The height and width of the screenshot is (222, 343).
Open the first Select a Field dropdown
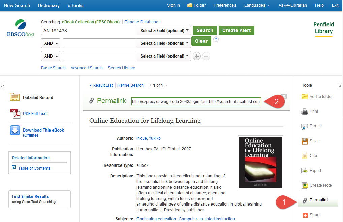tap(164, 30)
